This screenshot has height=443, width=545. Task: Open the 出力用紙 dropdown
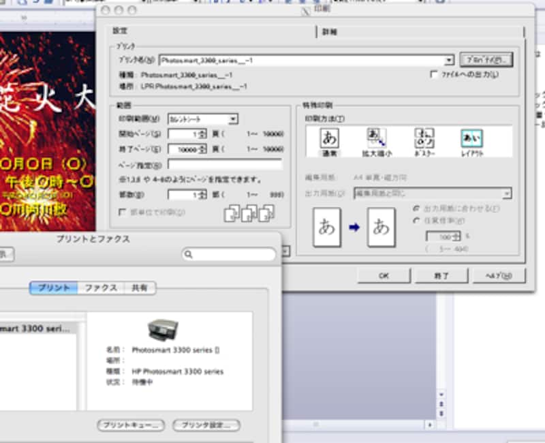[x=507, y=194]
